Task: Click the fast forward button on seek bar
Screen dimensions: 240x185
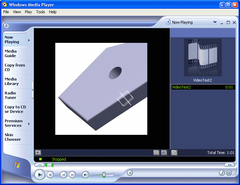Action: pyautogui.click(x=230, y=165)
